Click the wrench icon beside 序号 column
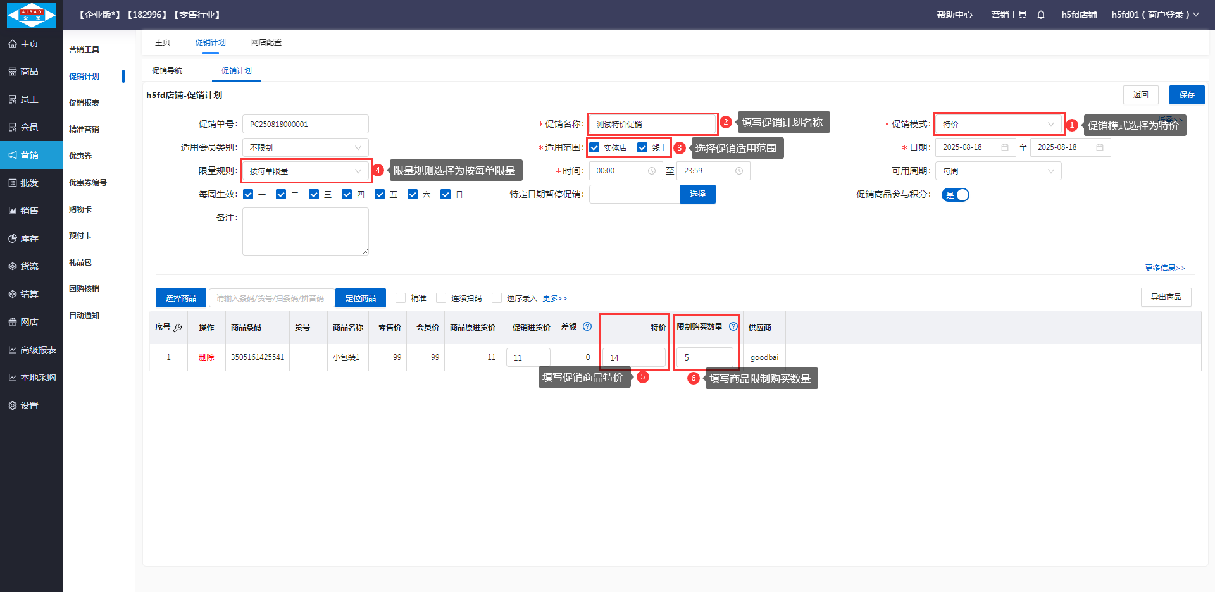1215x592 pixels. click(178, 328)
